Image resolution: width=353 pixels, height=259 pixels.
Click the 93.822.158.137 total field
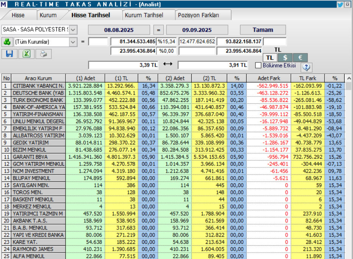pyautogui.click(x=239, y=42)
